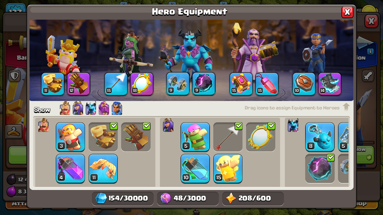Choose the Rage Vial equipment level 4

pos(70,169)
